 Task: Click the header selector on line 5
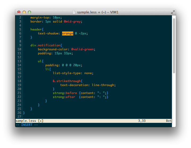tap(36, 29)
